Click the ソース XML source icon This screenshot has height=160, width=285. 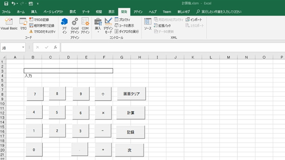(147, 22)
